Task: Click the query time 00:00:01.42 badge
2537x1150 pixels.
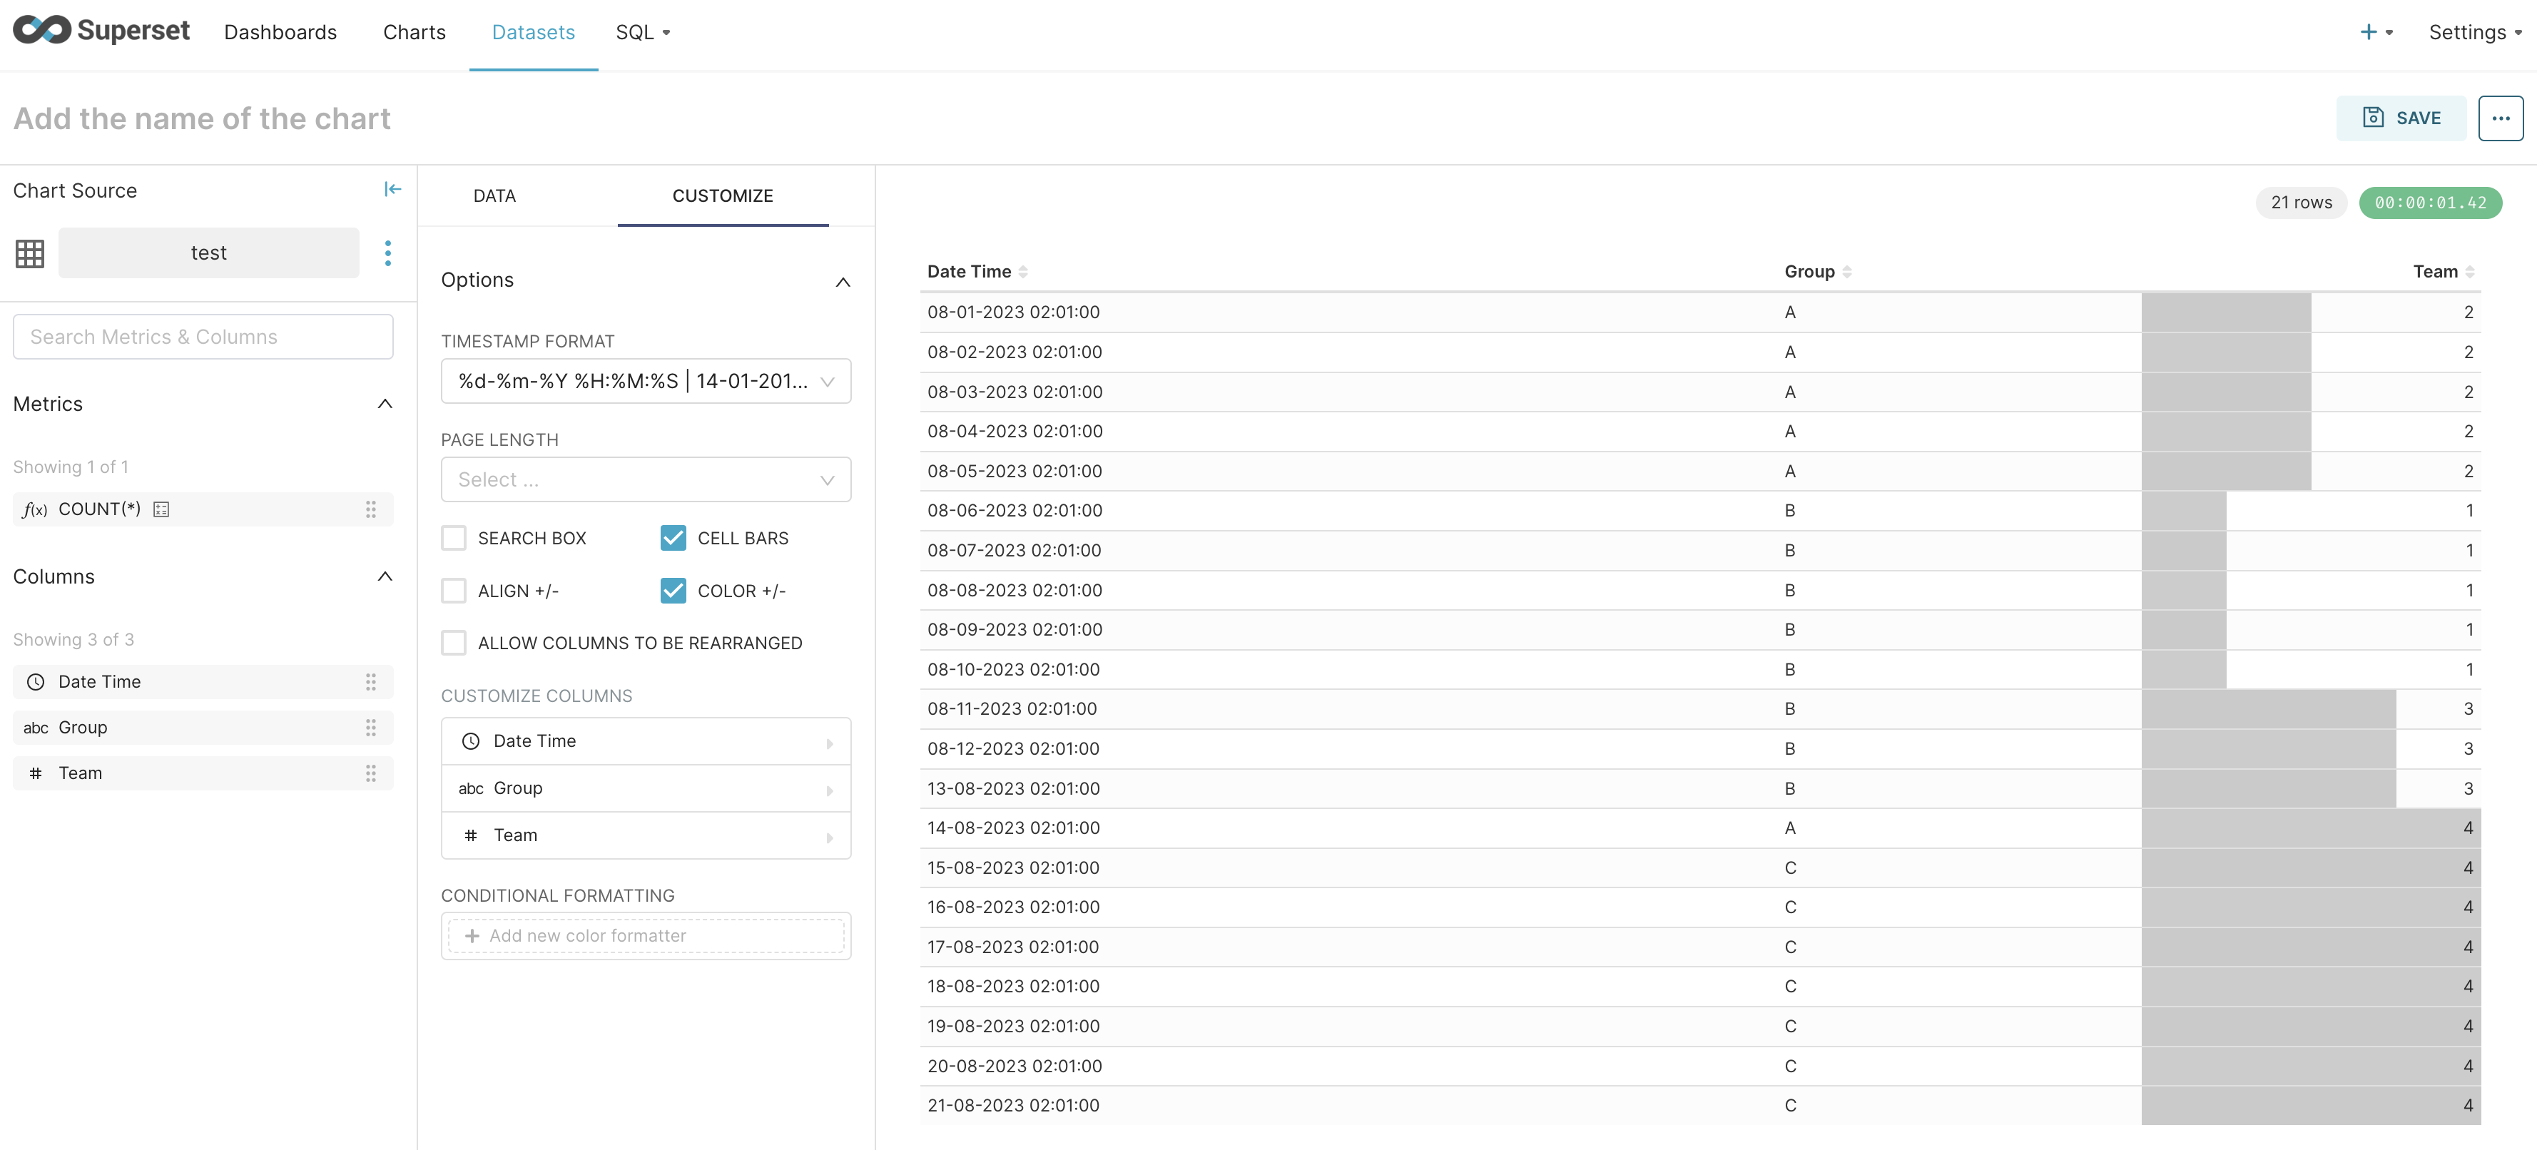Action: point(2431,203)
